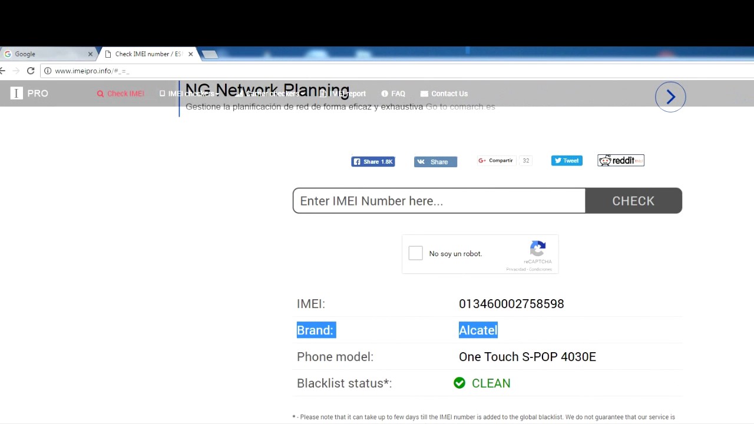
Task: Open reCAPTCHA Privacidad link
Action: 516,270
